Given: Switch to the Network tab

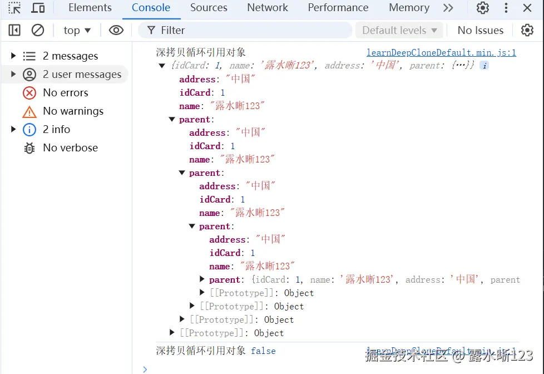Looking at the screenshot, I should click(268, 8).
